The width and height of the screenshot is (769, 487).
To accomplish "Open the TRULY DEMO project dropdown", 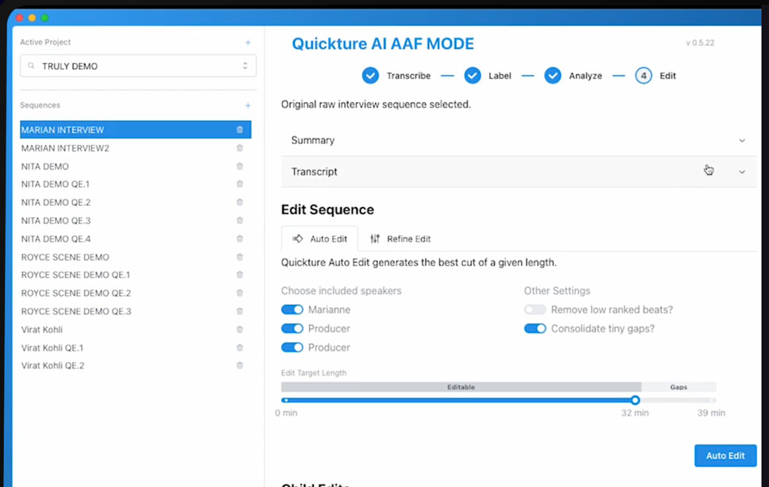I will pyautogui.click(x=138, y=67).
